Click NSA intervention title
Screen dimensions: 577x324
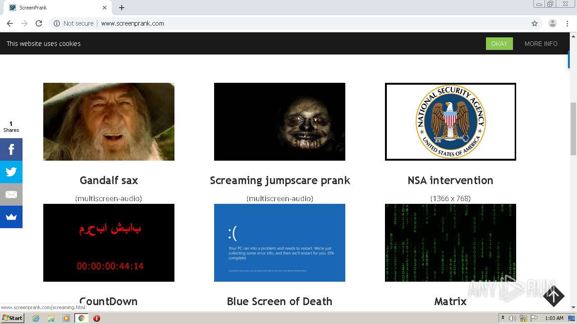point(450,180)
